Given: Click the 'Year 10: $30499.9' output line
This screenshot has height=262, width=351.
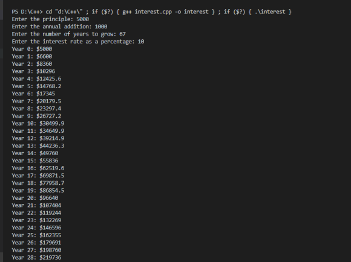Looking at the screenshot, I should pyautogui.click(x=38, y=123).
